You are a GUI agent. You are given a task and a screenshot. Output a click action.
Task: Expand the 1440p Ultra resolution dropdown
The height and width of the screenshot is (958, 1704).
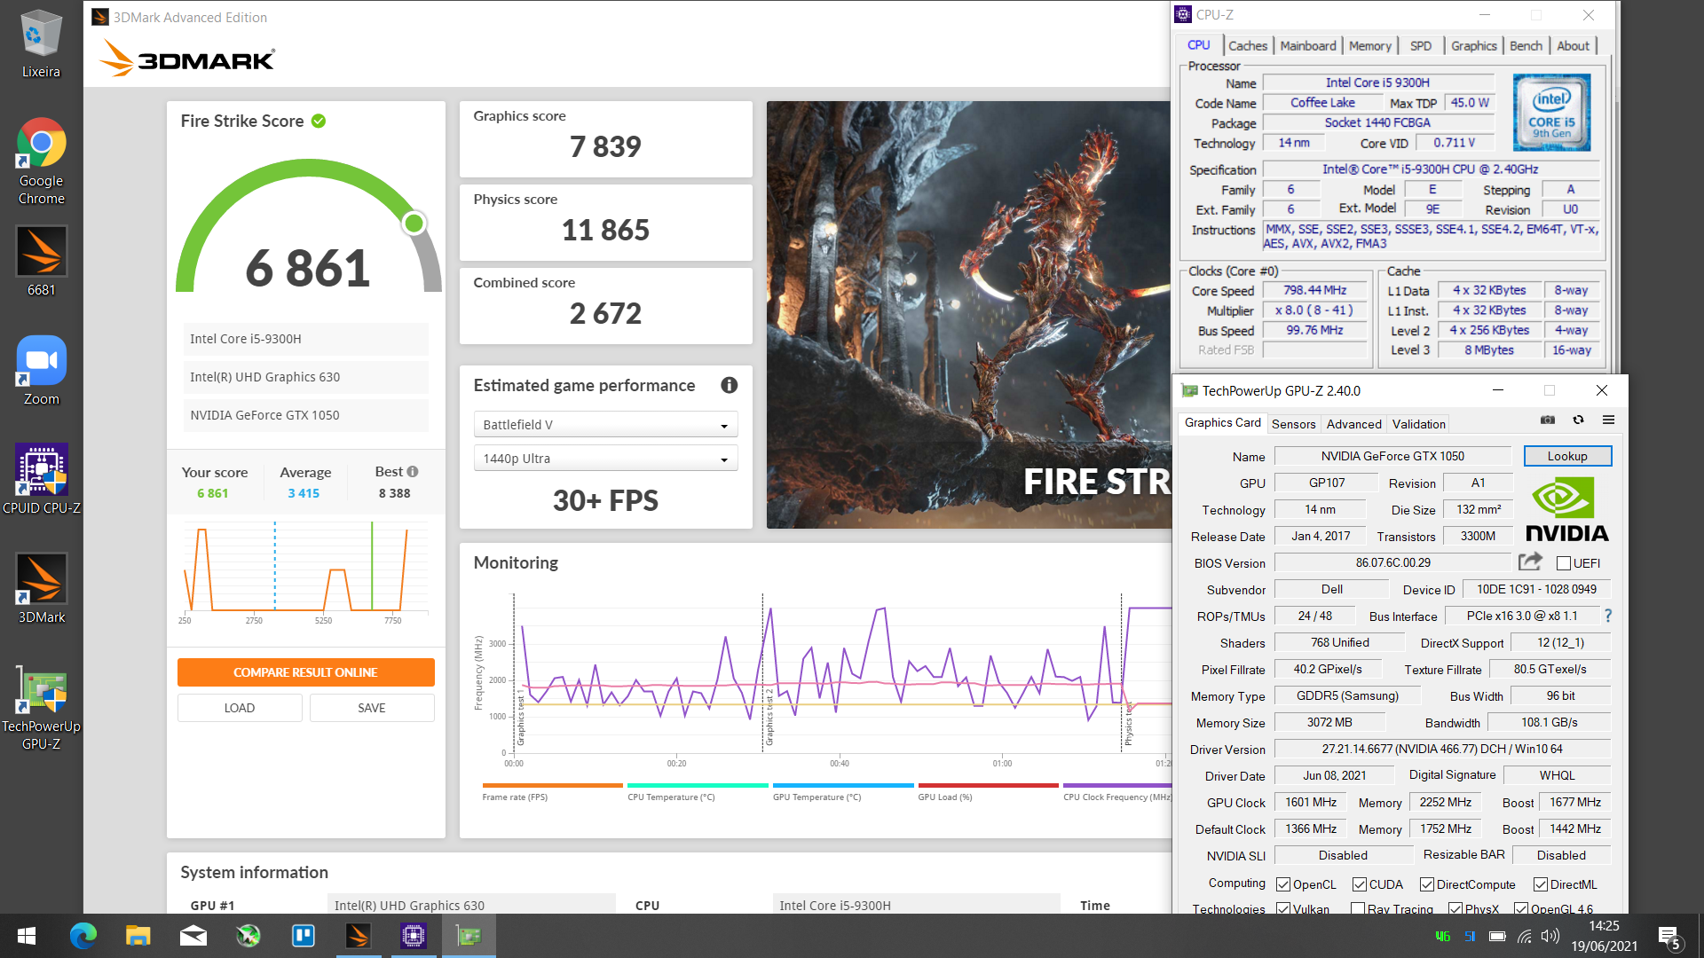(605, 459)
